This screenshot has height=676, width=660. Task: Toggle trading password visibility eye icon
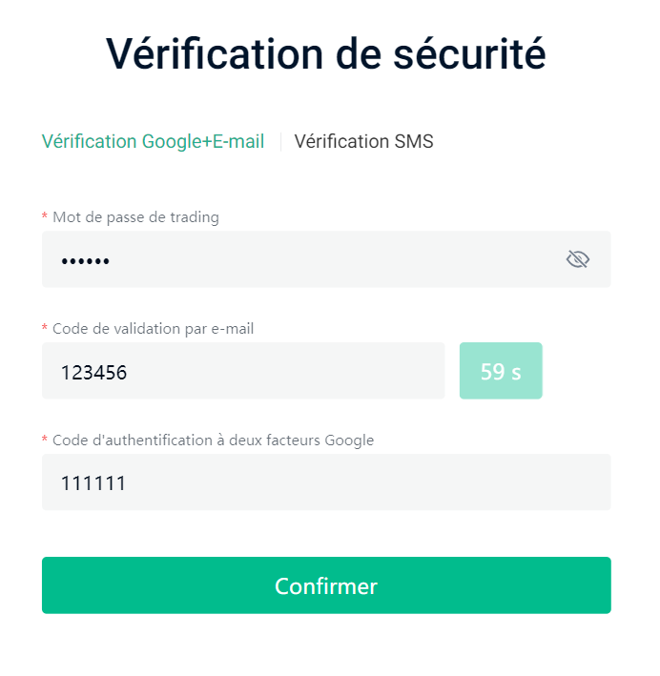coord(577,259)
